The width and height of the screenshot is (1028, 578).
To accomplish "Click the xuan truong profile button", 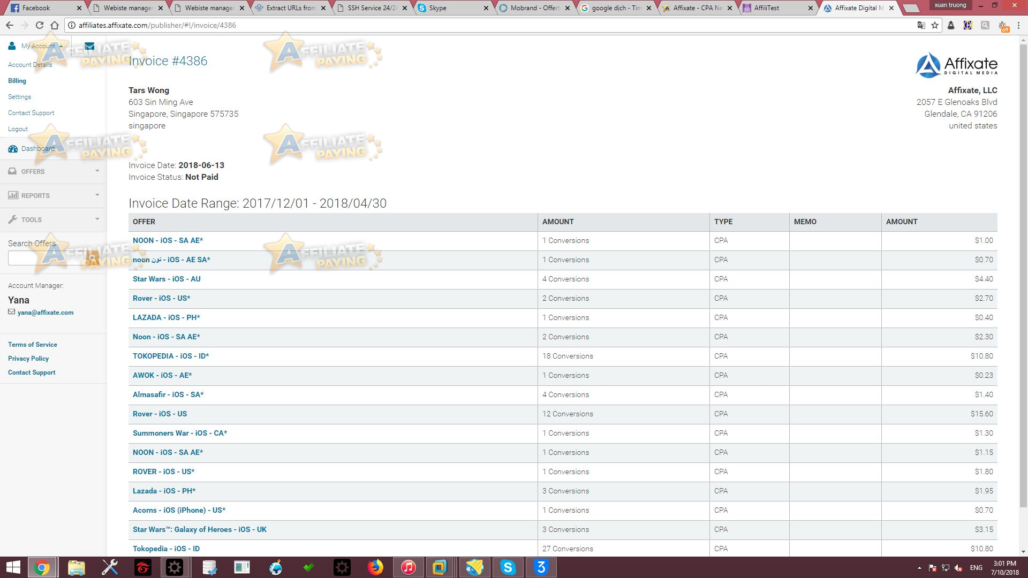I will click(x=950, y=5).
